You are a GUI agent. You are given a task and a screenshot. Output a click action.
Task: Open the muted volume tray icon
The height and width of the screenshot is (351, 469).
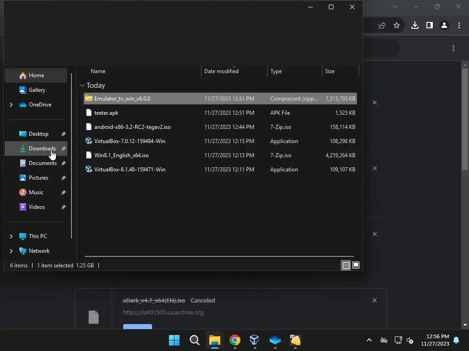pyautogui.click(x=410, y=340)
